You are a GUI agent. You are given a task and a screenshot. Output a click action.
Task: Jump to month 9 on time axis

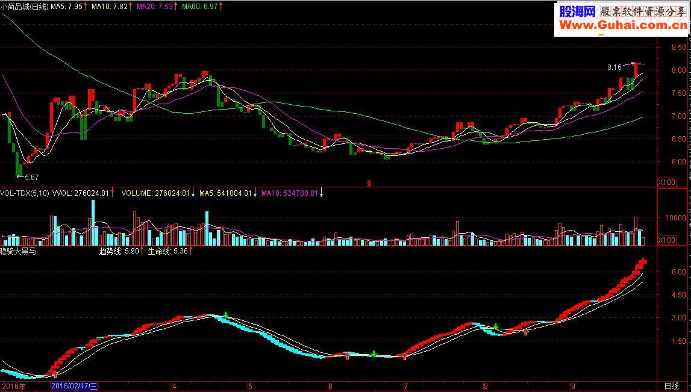point(573,386)
